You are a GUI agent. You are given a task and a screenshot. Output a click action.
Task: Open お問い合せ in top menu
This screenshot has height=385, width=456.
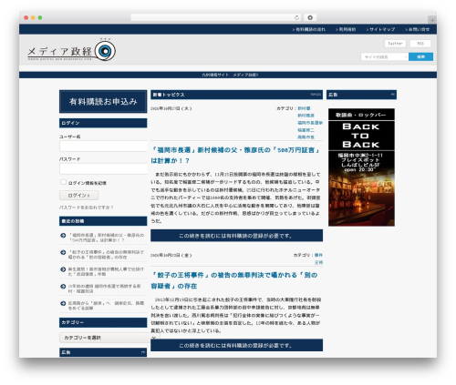pos(417,29)
